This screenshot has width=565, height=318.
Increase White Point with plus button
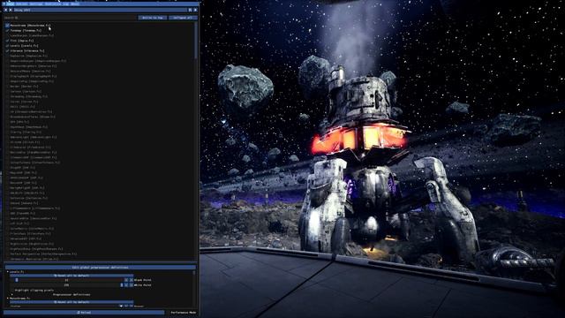click(x=132, y=284)
